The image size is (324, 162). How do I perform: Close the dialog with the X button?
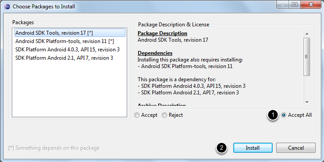(310, 5)
